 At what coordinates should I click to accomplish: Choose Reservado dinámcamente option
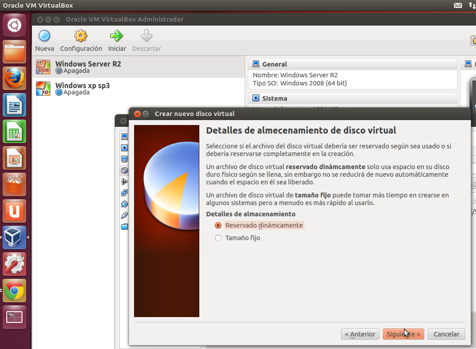(260, 225)
